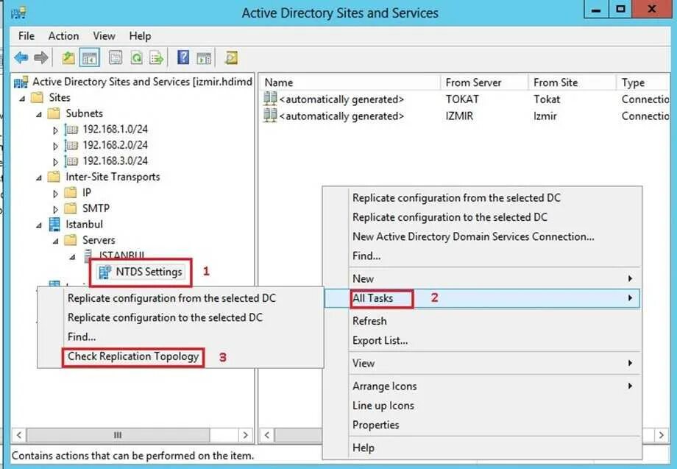
Task: Open the Help menu in menu bar
Action: point(140,36)
